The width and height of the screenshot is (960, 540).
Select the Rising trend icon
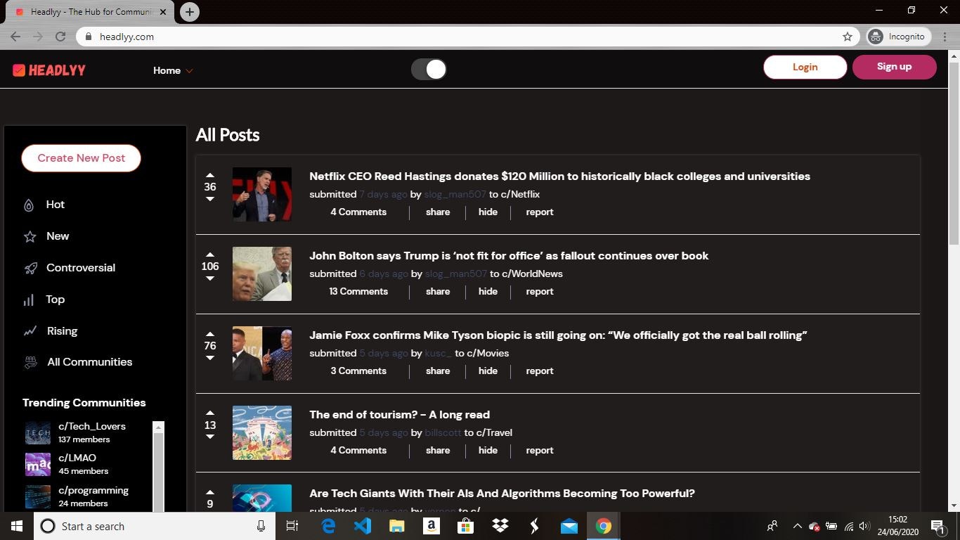coord(30,331)
